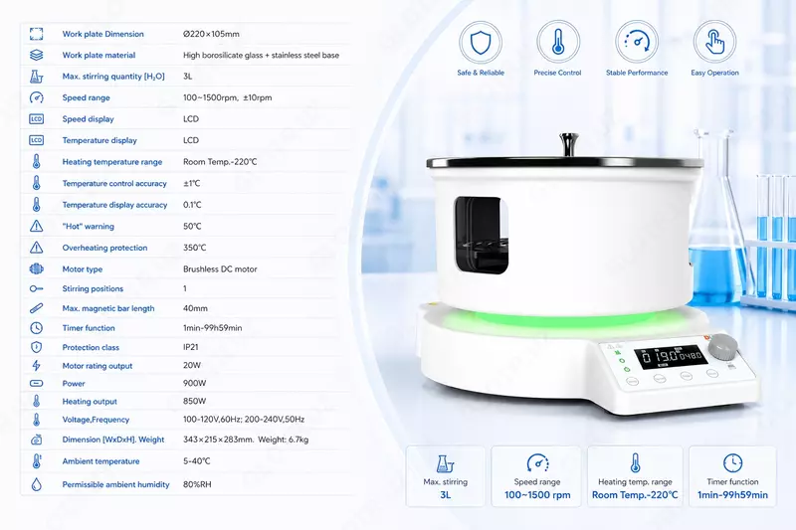The height and width of the screenshot is (530, 796).
Task: Click "343×215×283mm. Weight: 6.7kg" text
Action: pyautogui.click(x=246, y=440)
